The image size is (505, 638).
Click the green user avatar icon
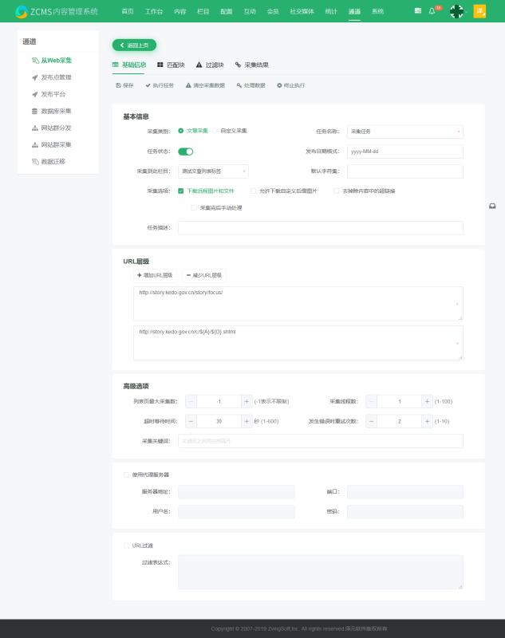[x=456, y=11]
